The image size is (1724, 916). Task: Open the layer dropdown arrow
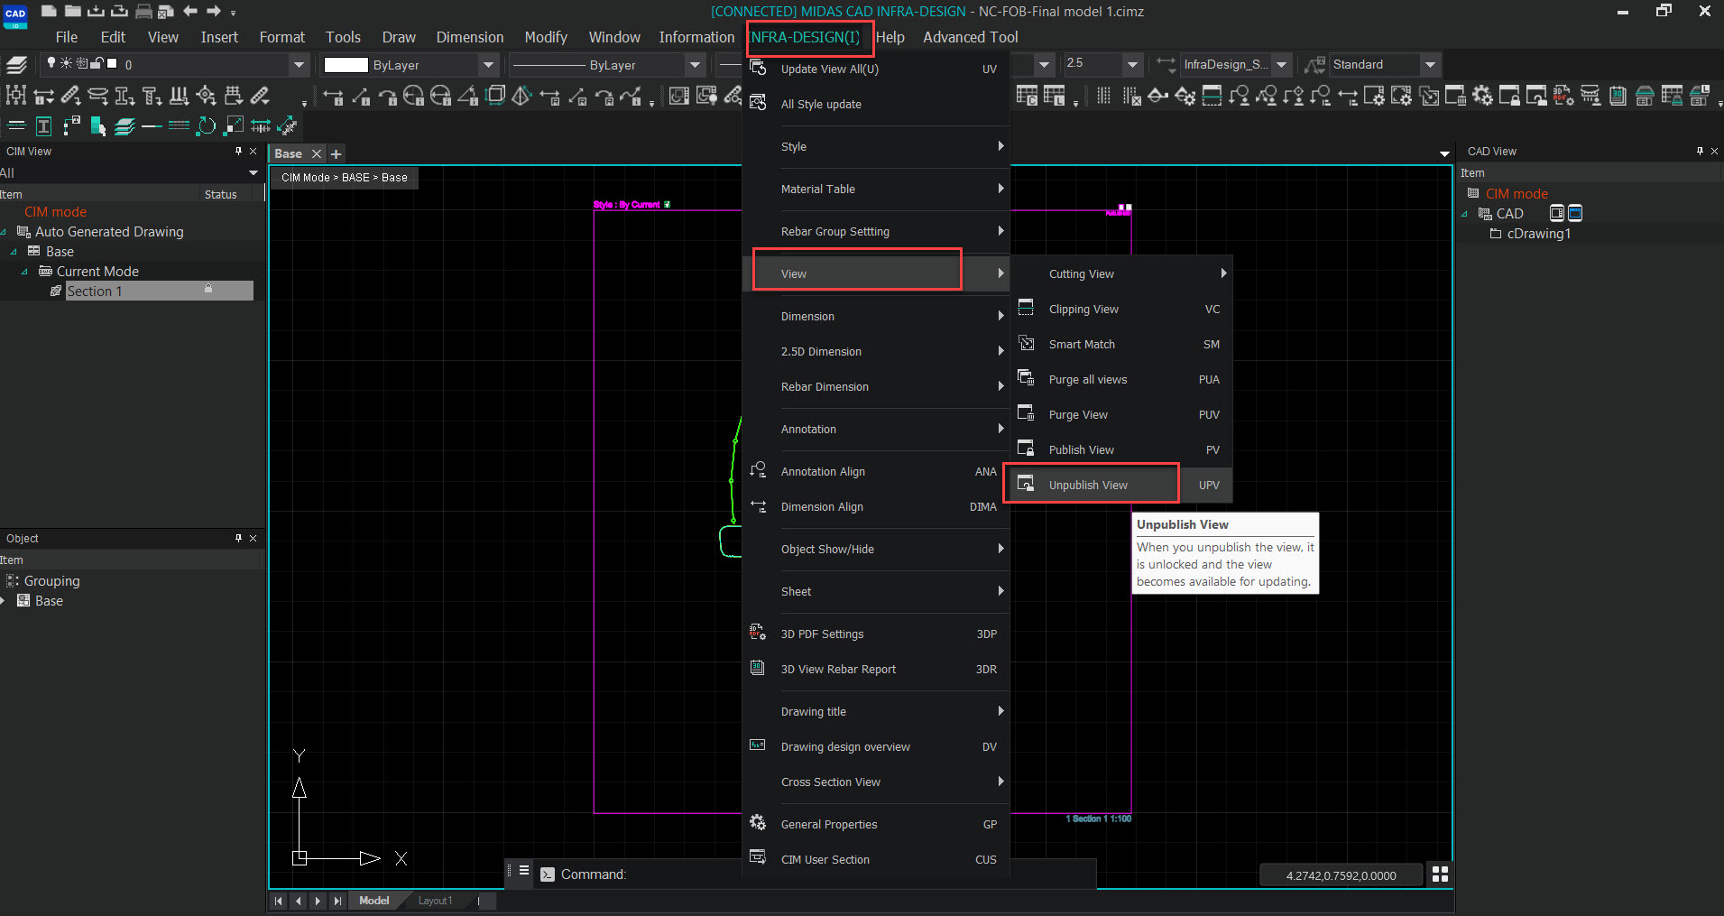[299, 64]
